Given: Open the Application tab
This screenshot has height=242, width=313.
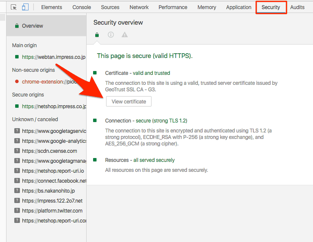Looking at the screenshot, I should click(x=239, y=7).
